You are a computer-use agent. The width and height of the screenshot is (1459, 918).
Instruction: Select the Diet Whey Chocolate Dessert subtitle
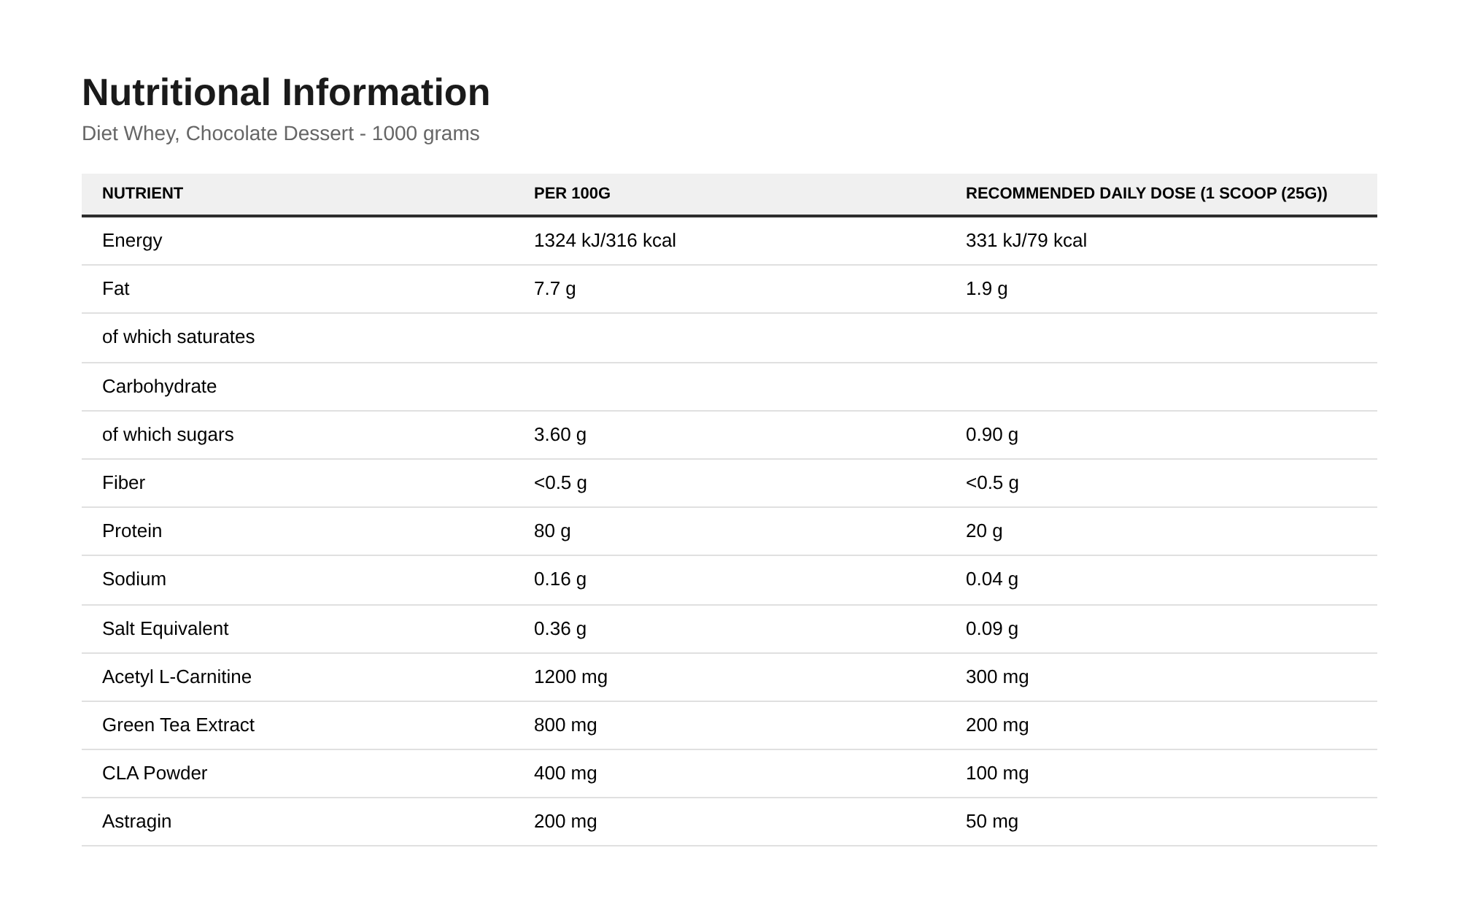(281, 134)
